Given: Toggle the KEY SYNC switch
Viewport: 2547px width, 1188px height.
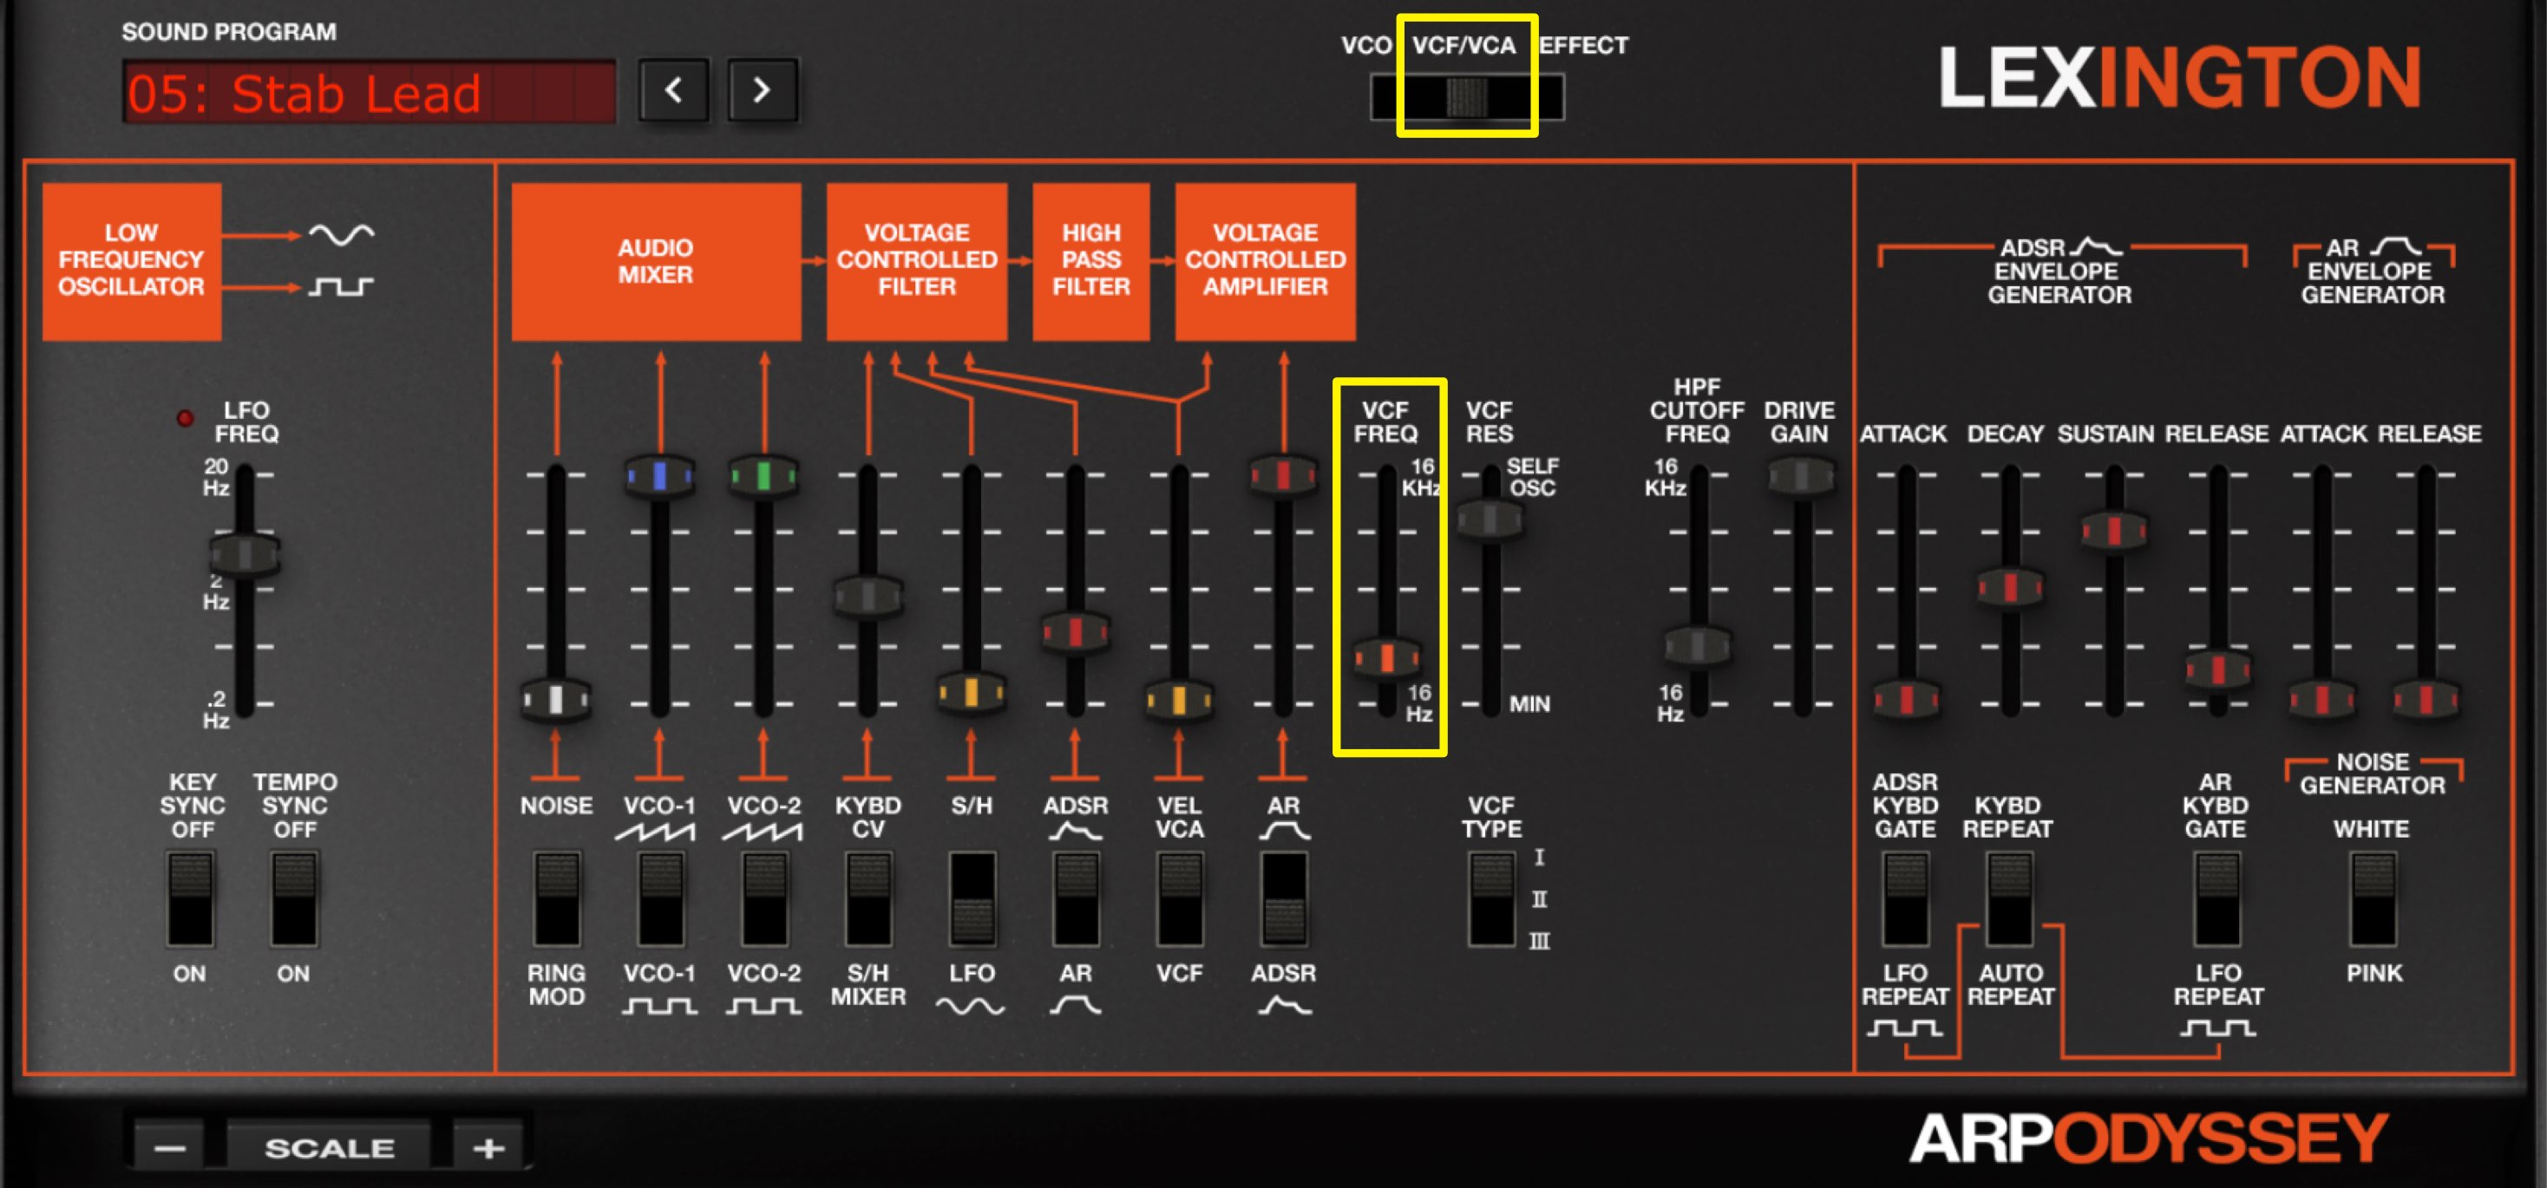Looking at the screenshot, I should (x=190, y=898).
